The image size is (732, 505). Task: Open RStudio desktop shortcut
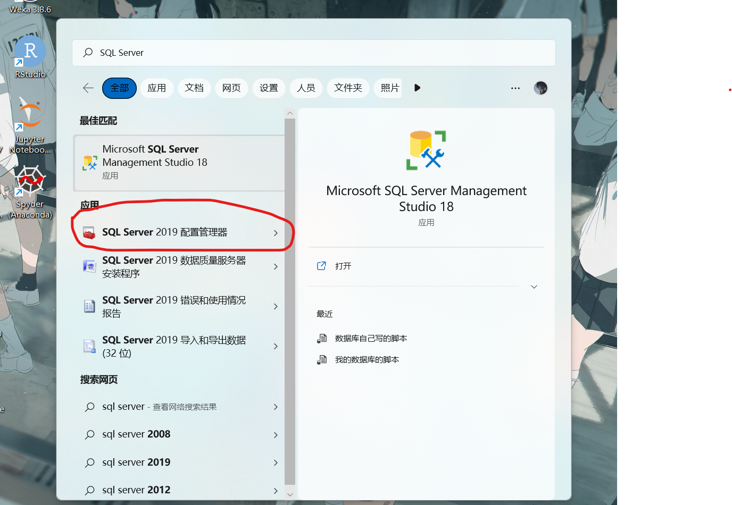30,57
